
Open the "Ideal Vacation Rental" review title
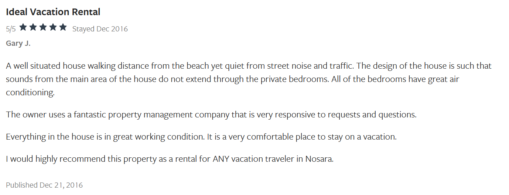(x=53, y=12)
